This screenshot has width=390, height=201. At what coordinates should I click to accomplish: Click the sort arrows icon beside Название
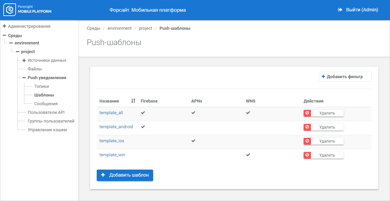point(133,101)
